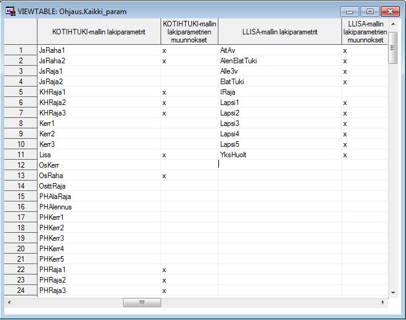Screen dimensions: 406x320
Task: Select column header KOTIHTUKI-mallin lakiparametrien muunnokset
Action: tap(189, 32)
